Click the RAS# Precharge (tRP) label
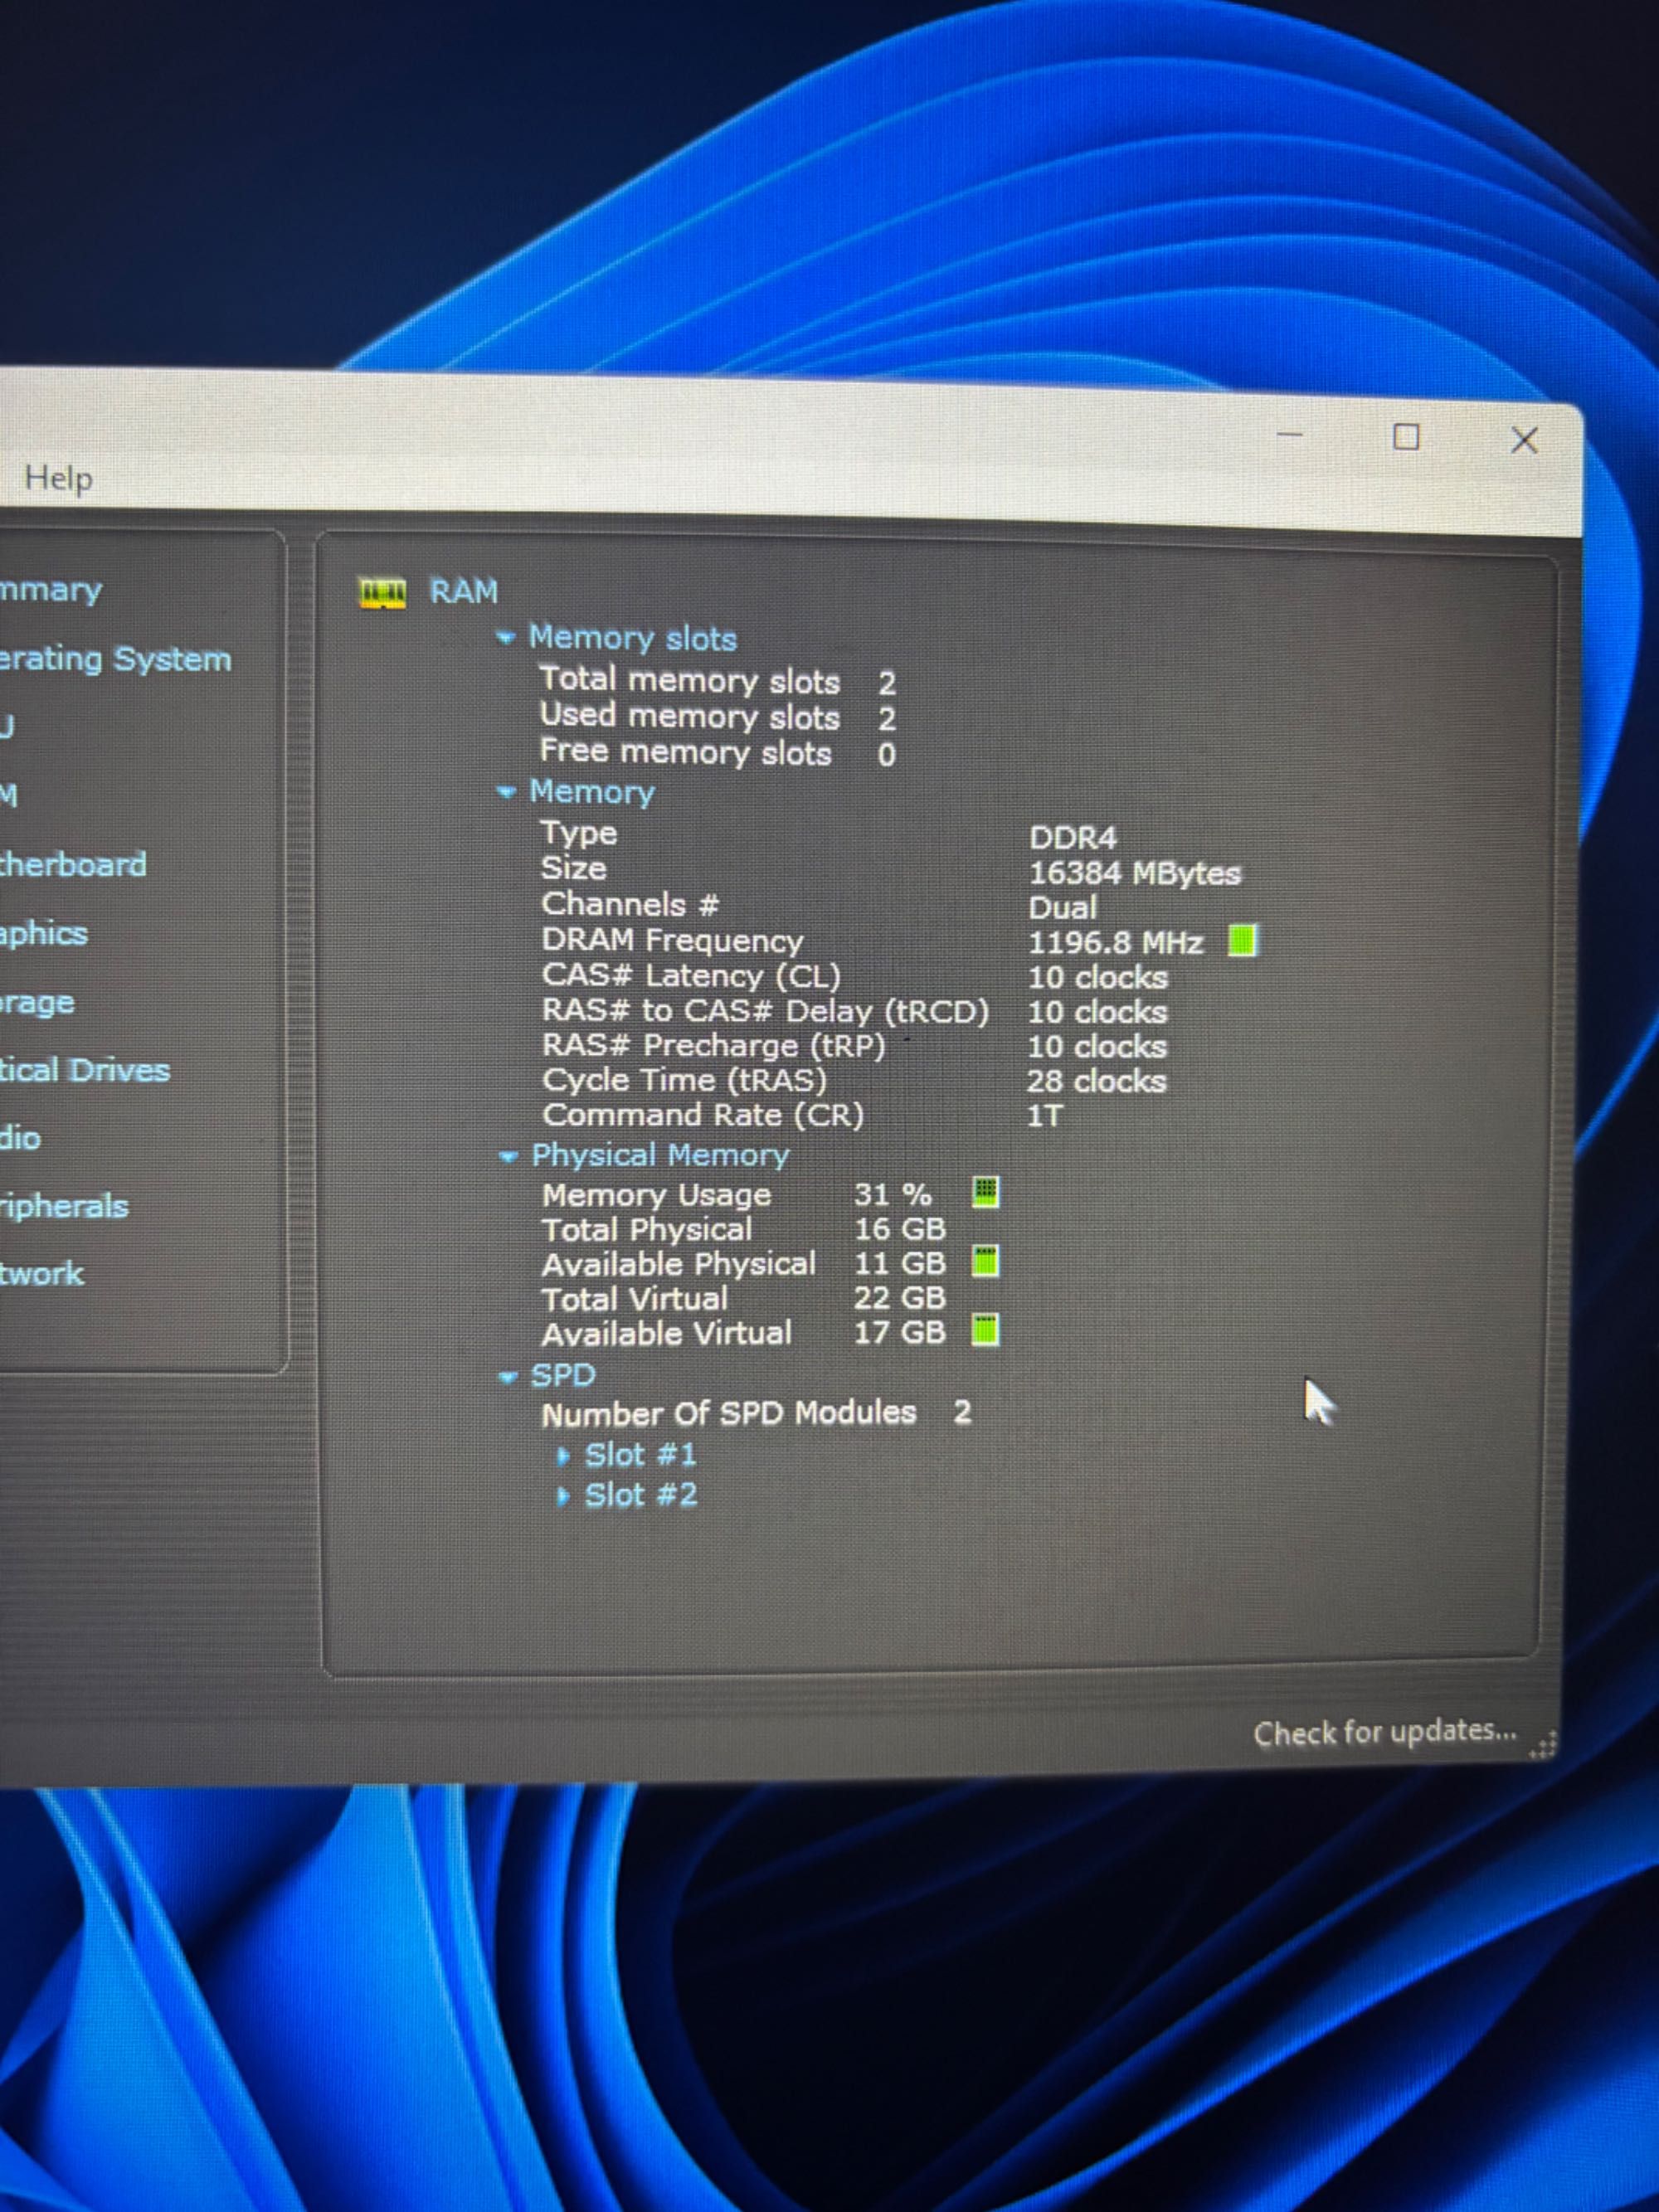Image resolution: width=1659 pixels, height=2212 pixels. (714, 1046)
